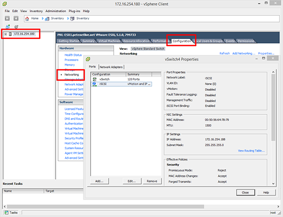Open Memory under Hardware
Screen dimensions: 283x217
(x=69, y=65)
